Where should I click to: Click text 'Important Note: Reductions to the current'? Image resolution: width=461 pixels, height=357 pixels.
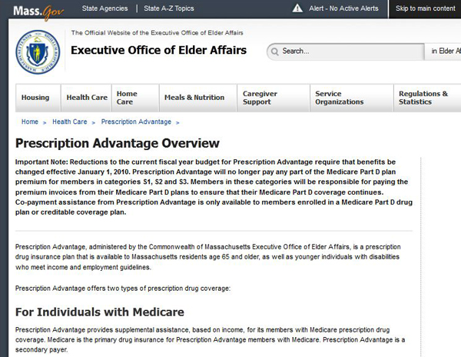pyautogui.click(x=86, y=162)
